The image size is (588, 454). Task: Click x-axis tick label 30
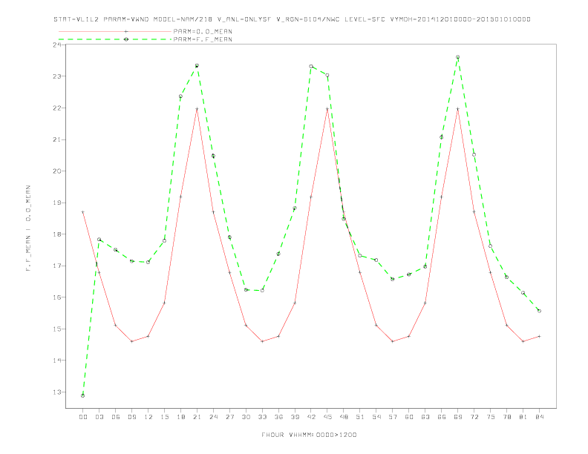tap(246, 417)
